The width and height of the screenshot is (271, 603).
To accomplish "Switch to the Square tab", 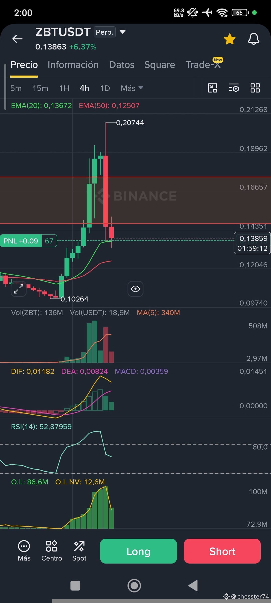I will click(160, 65).
